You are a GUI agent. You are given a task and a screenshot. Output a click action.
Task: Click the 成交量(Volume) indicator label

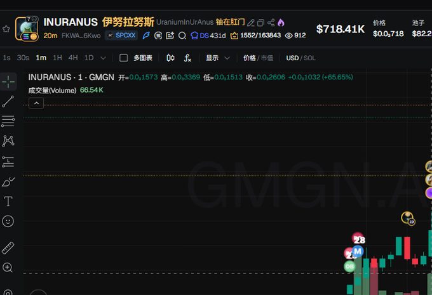[x=52, y=90]
